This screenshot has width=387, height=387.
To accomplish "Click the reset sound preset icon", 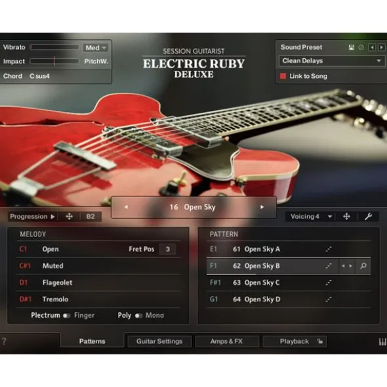I will click(x=361, y=47).
